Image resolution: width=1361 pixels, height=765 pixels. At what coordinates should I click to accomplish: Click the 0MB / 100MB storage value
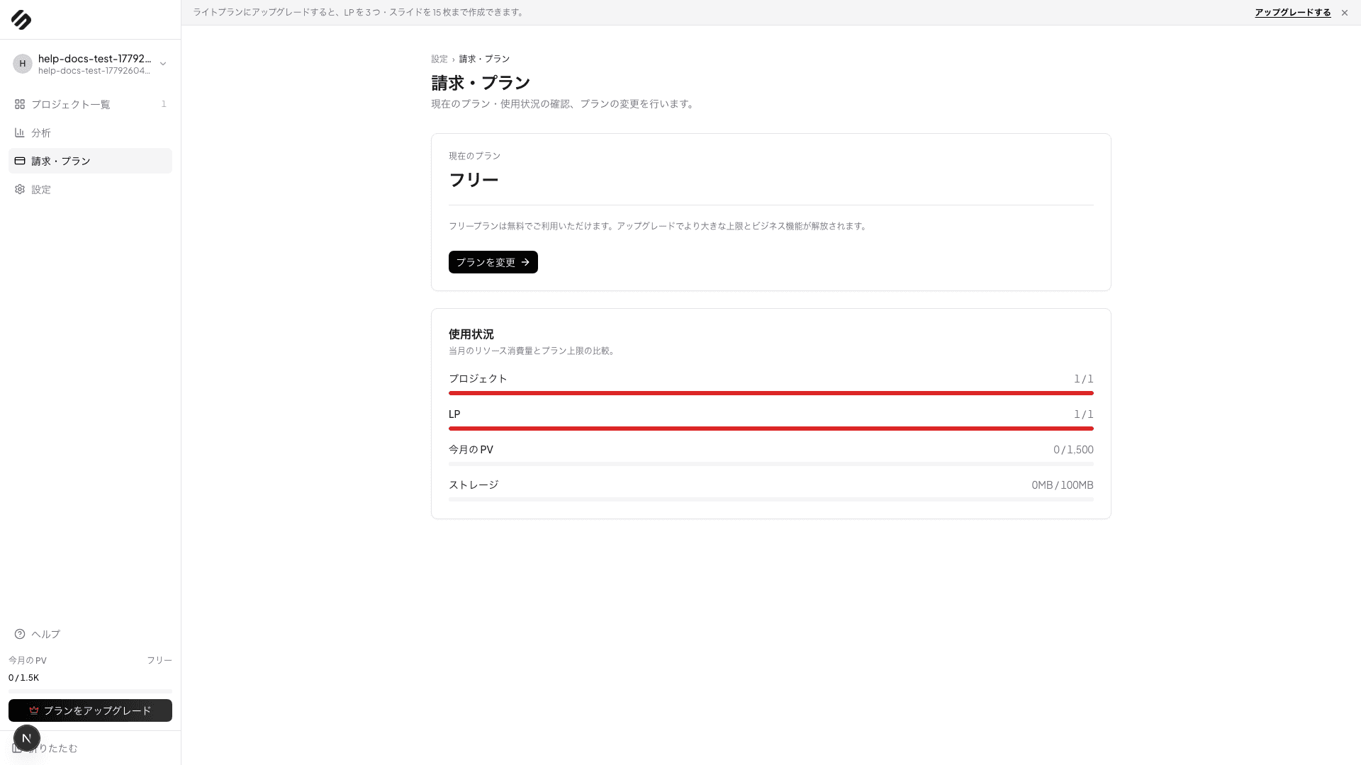[x=1063, y=485]
